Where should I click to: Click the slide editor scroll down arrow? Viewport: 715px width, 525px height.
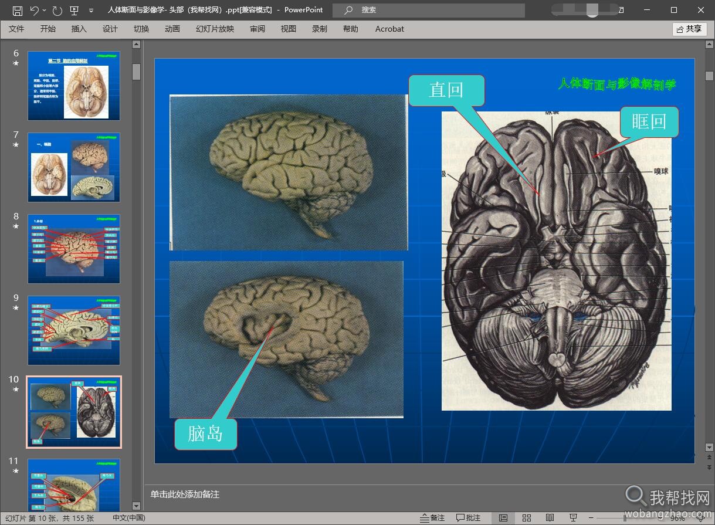tap(709, 448)
